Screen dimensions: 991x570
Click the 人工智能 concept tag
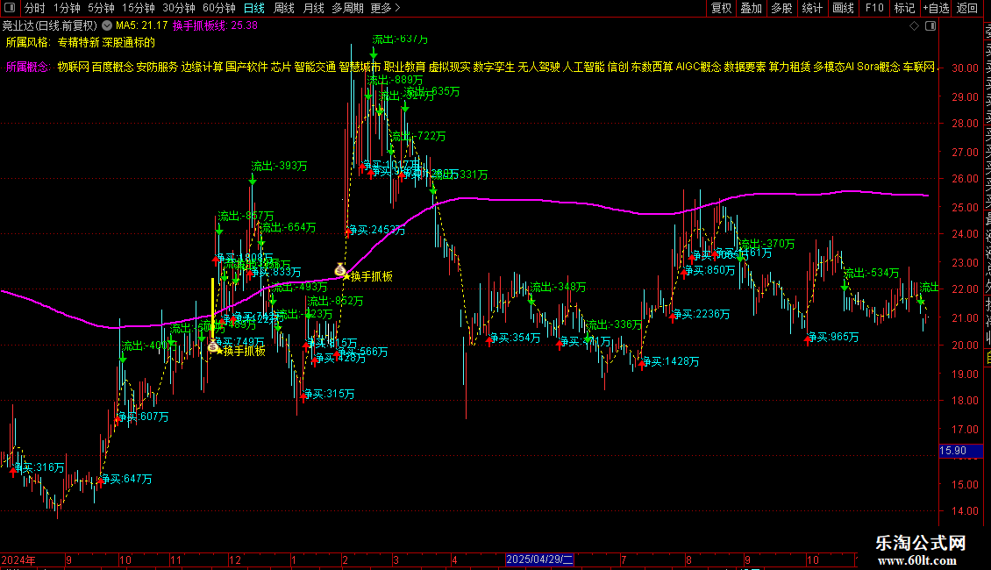click(x=583, y=67)
